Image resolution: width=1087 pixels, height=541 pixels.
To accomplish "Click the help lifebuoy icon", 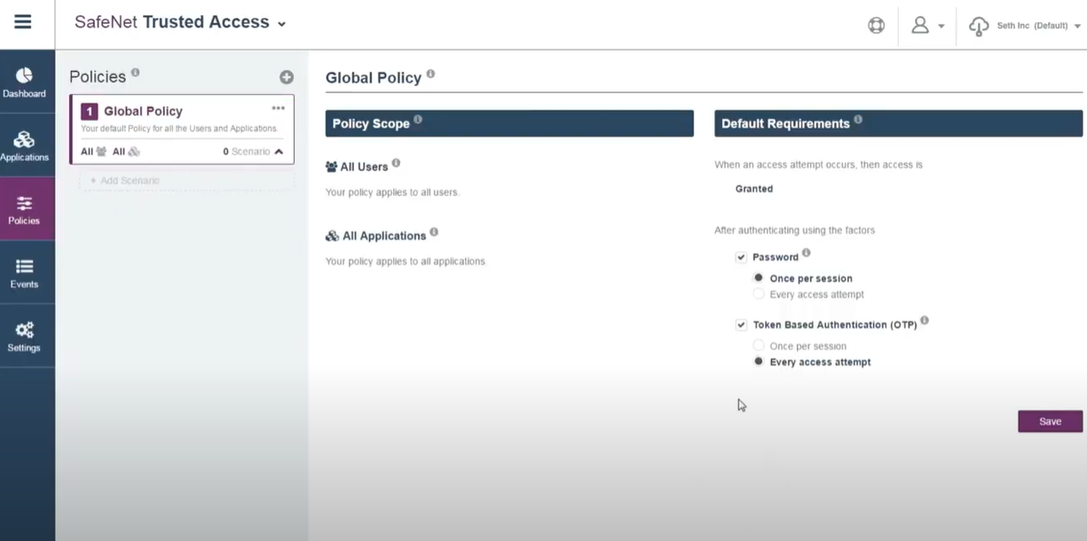I will [x=876, y=26].
